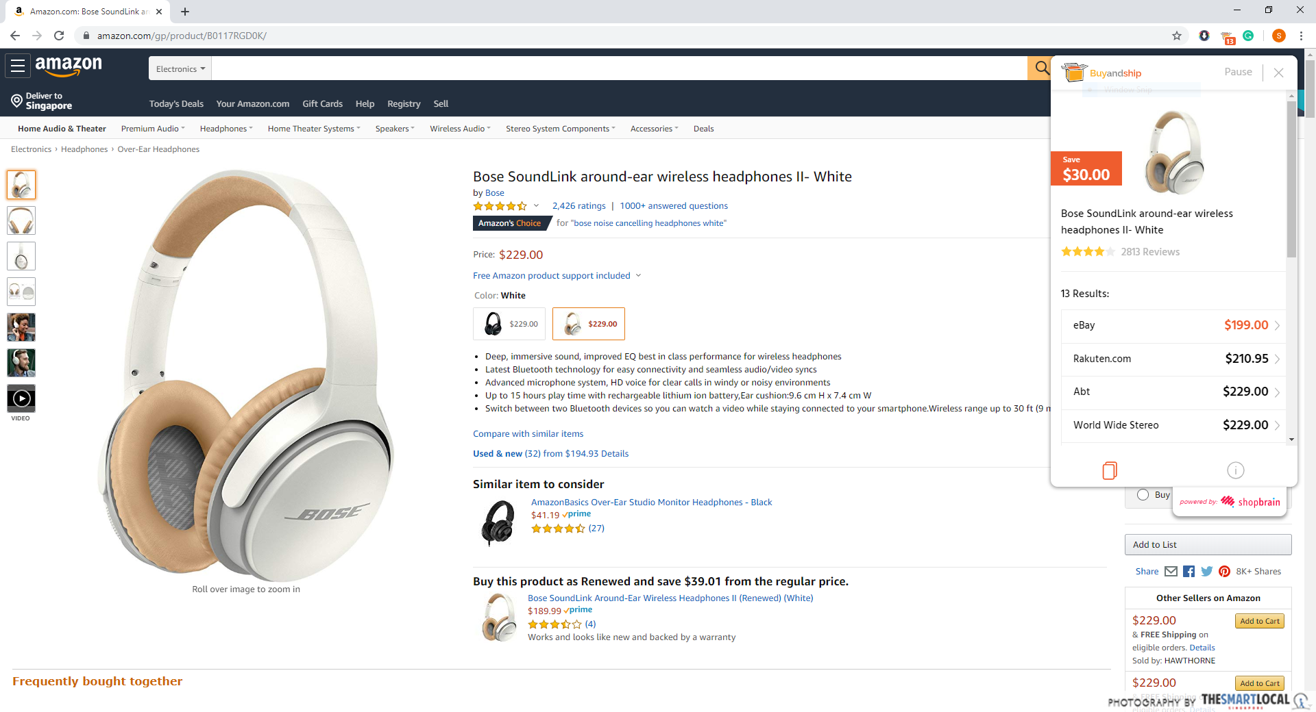Select the black headphone color option

pos(509,324)
